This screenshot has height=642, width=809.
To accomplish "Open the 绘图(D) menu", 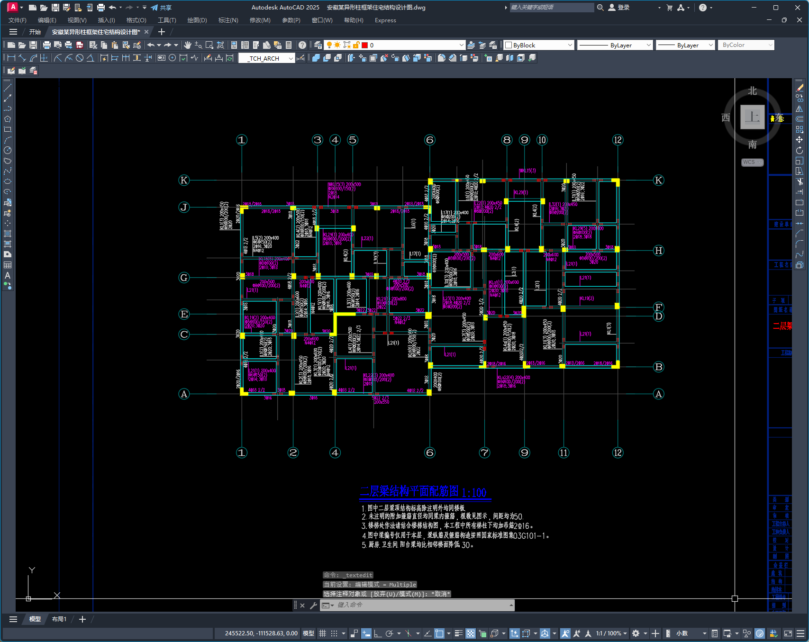I will tap(197, 20).
